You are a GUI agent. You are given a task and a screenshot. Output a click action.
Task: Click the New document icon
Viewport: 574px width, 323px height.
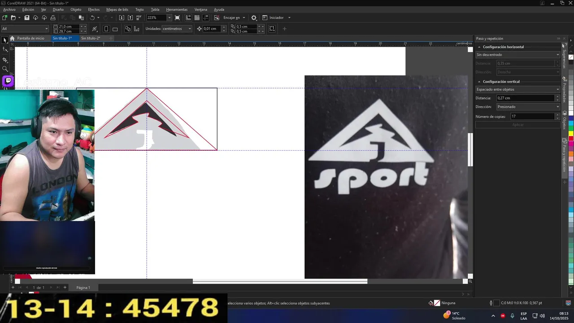(4, 17)
